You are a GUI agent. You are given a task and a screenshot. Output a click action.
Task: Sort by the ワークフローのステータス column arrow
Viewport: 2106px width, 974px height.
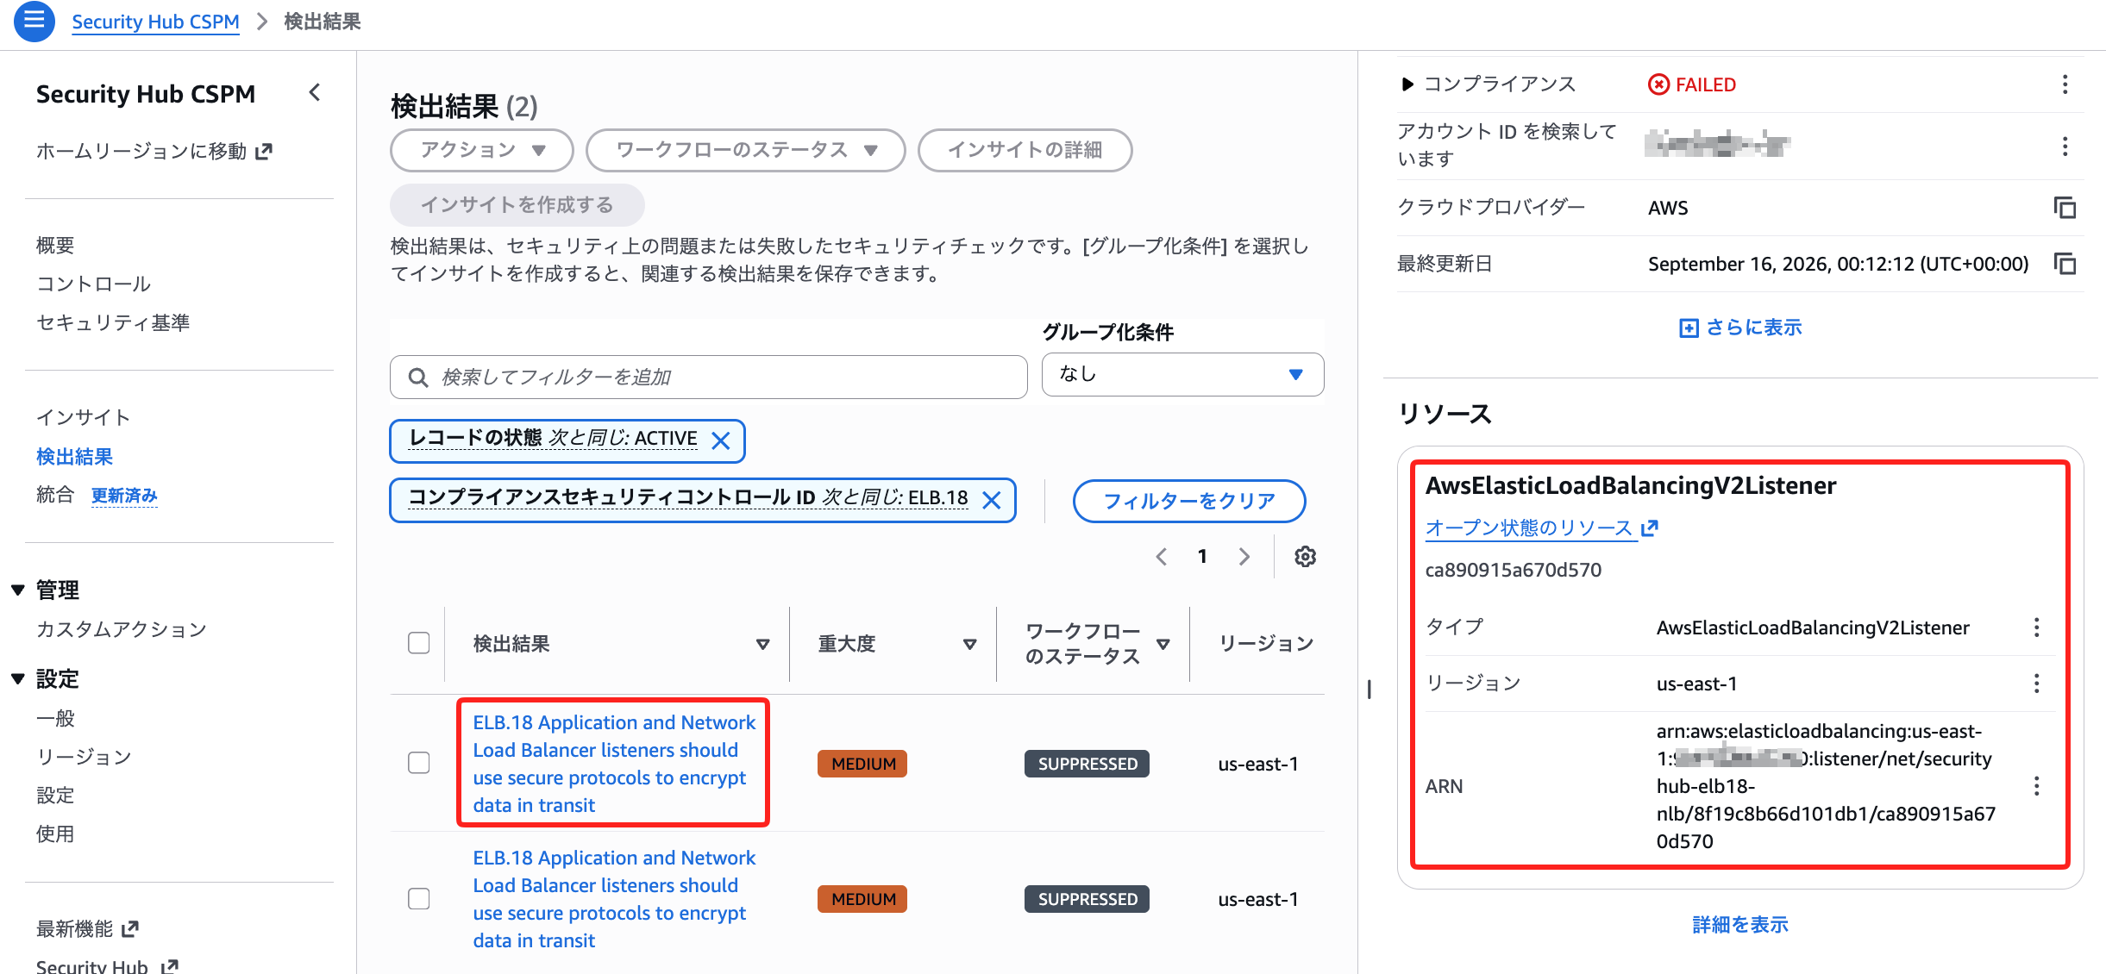(1163, 644)
